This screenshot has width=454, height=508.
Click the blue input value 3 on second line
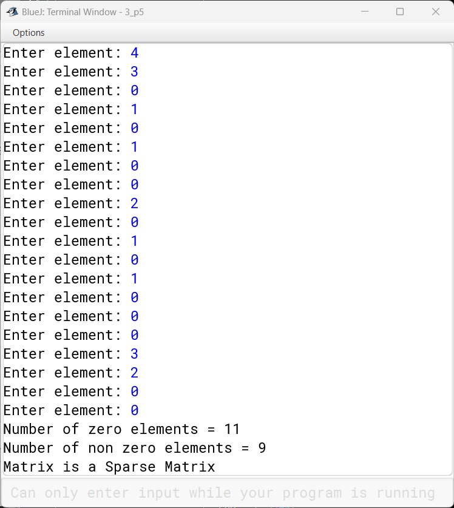coord(134,72)
